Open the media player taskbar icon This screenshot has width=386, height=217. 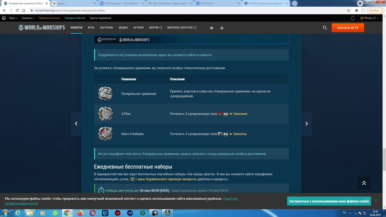point(42,213)
